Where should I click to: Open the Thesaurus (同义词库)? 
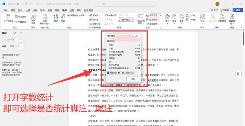[x=20, y=16]
